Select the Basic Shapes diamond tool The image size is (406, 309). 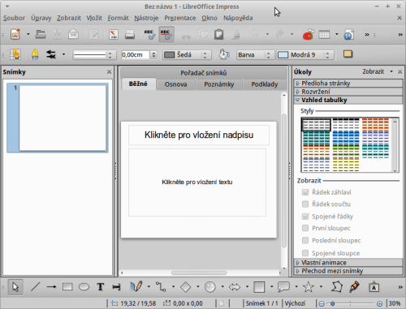tap(185, 287)
